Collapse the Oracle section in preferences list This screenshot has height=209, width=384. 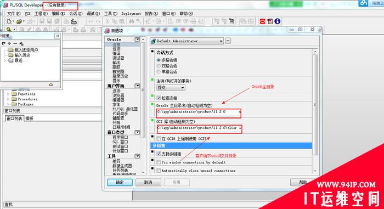pos(137,39)
